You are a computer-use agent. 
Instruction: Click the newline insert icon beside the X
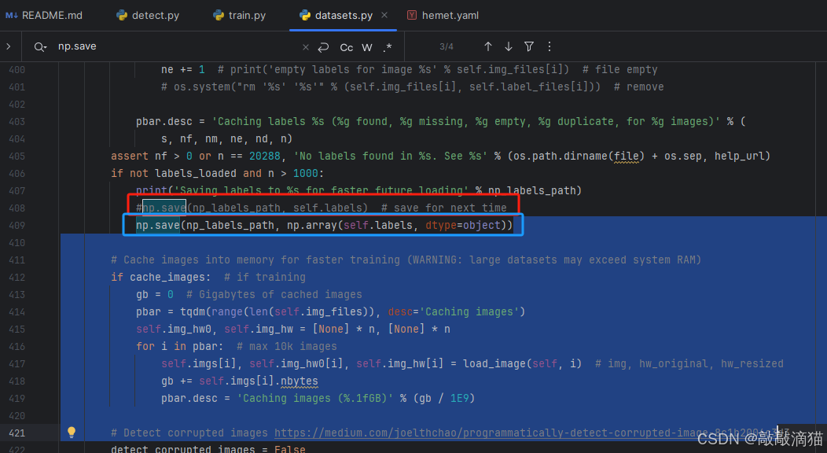click(x=325, y=46)
